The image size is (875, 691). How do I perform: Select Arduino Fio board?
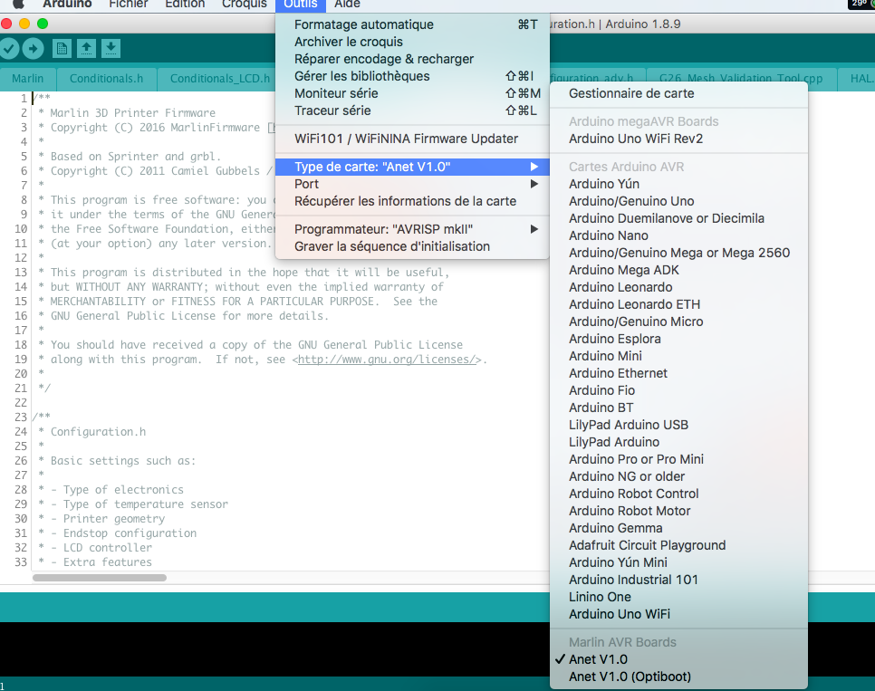point(678,390)
